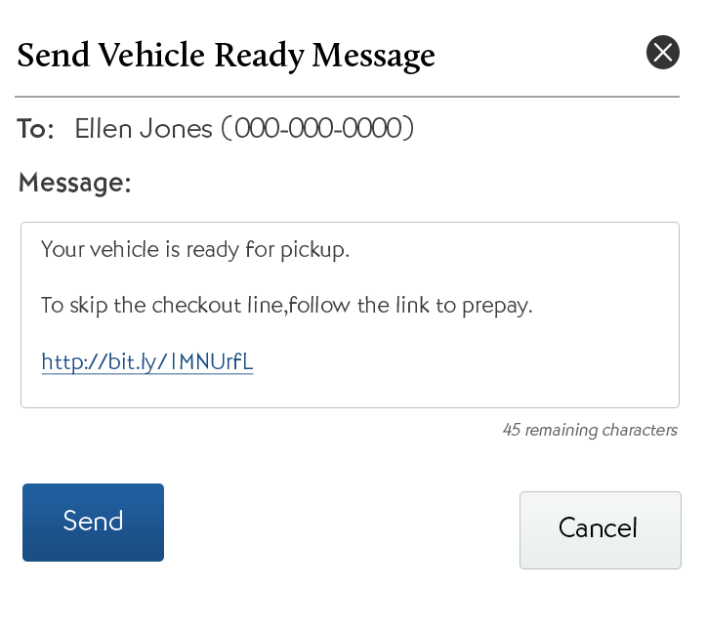Close the Send Vehicle Ready Message dialog
This screenshot has height=630, width=707.
663,52
